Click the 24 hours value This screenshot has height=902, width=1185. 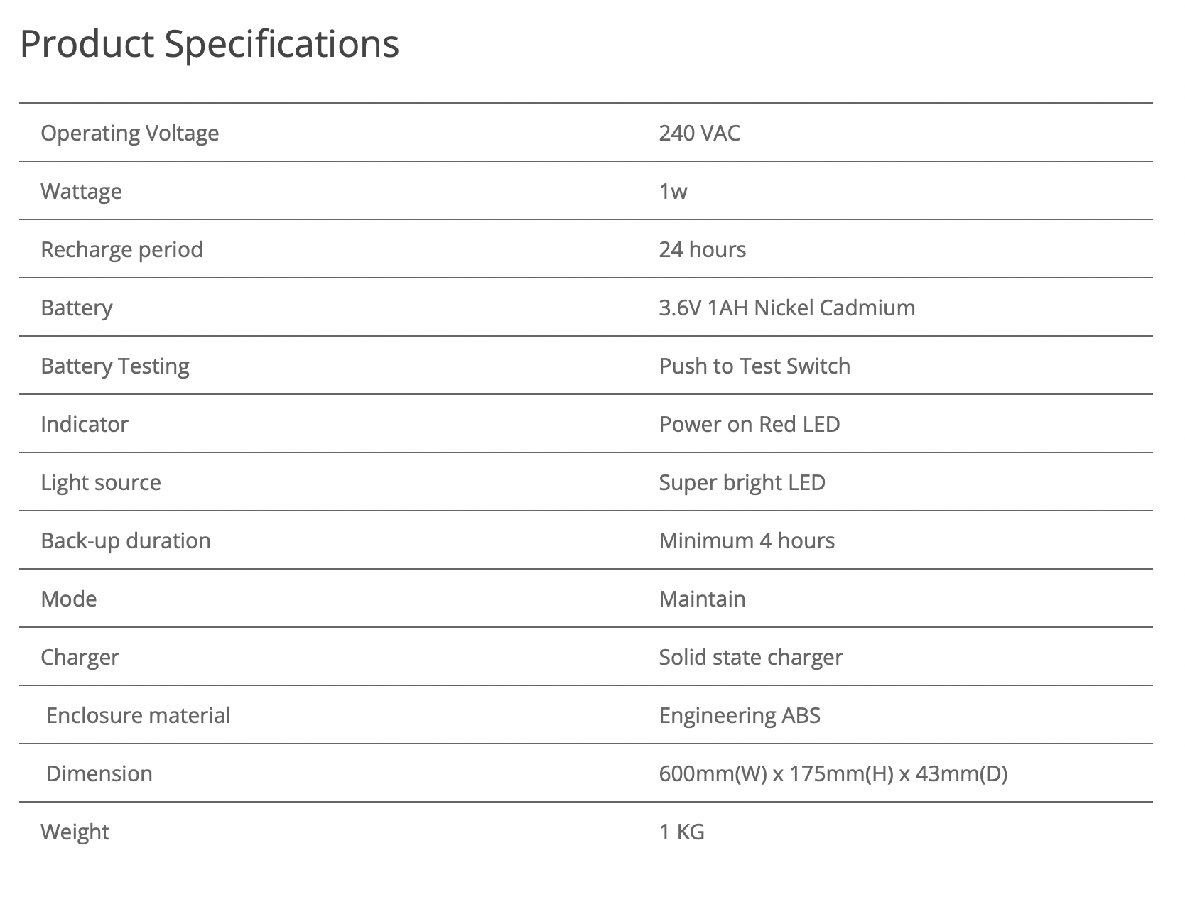(702, 249)
